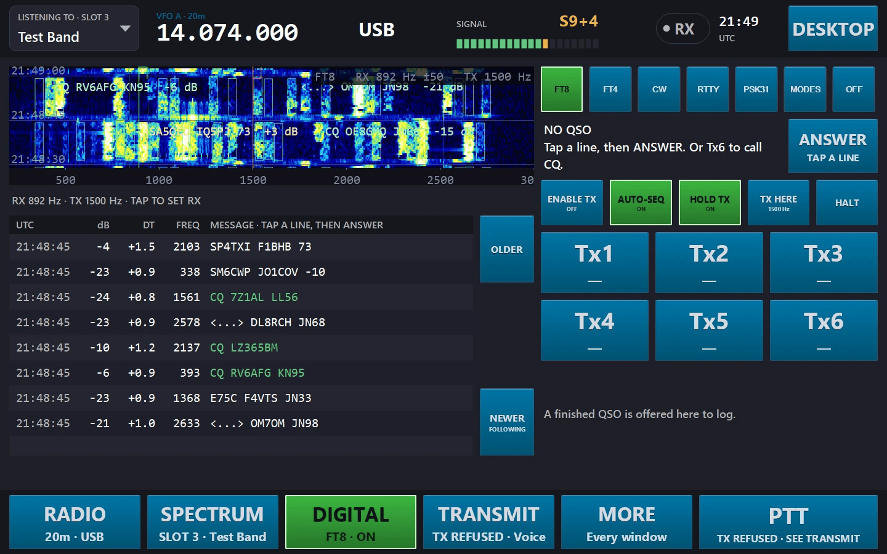Screen dimensions: 887x554
Task: Turn digital mode OFF
Action: 854,89
